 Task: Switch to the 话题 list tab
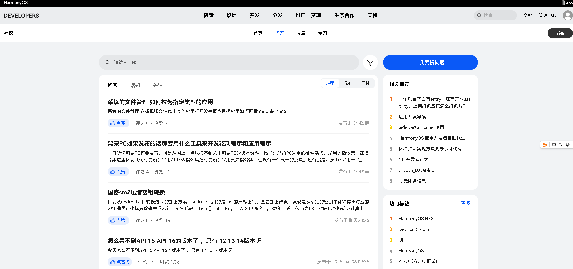click(135, 85)
